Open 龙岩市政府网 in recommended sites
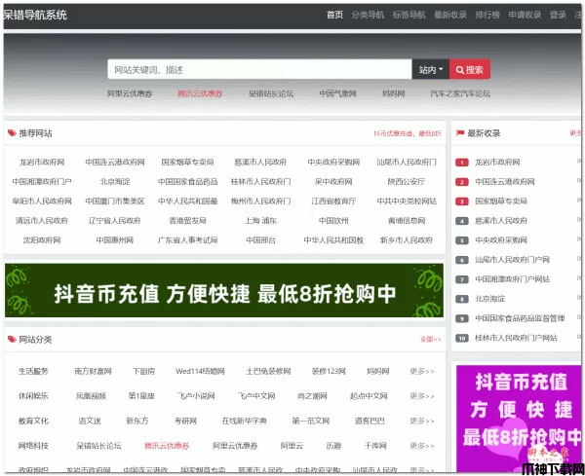 click(x=42, y=162)
